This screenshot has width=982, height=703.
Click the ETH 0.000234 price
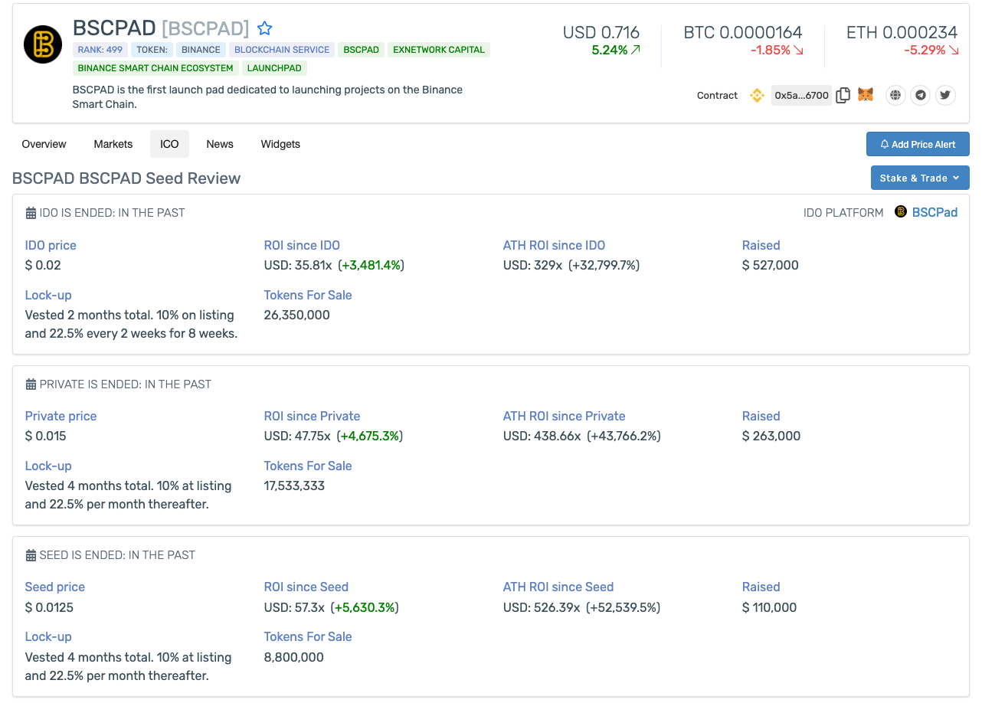click(902, 32)
